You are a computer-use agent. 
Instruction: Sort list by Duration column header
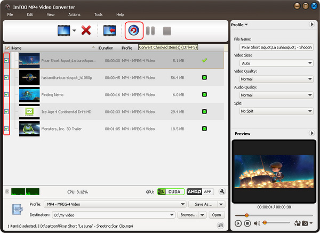click(x=106, y=48)
